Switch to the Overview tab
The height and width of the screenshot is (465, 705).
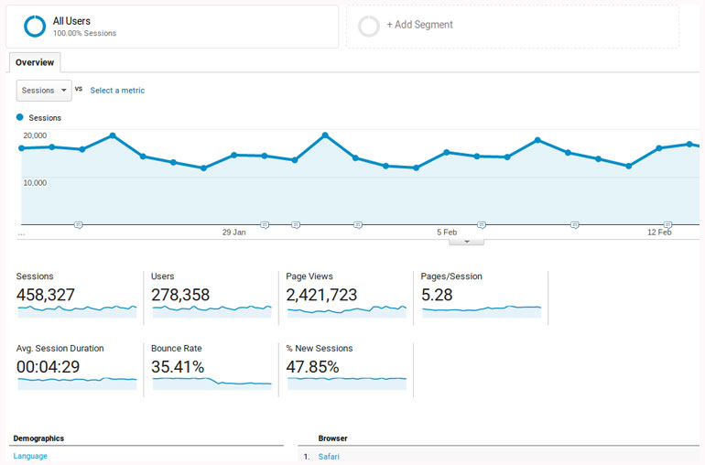(x=35, y=62)
